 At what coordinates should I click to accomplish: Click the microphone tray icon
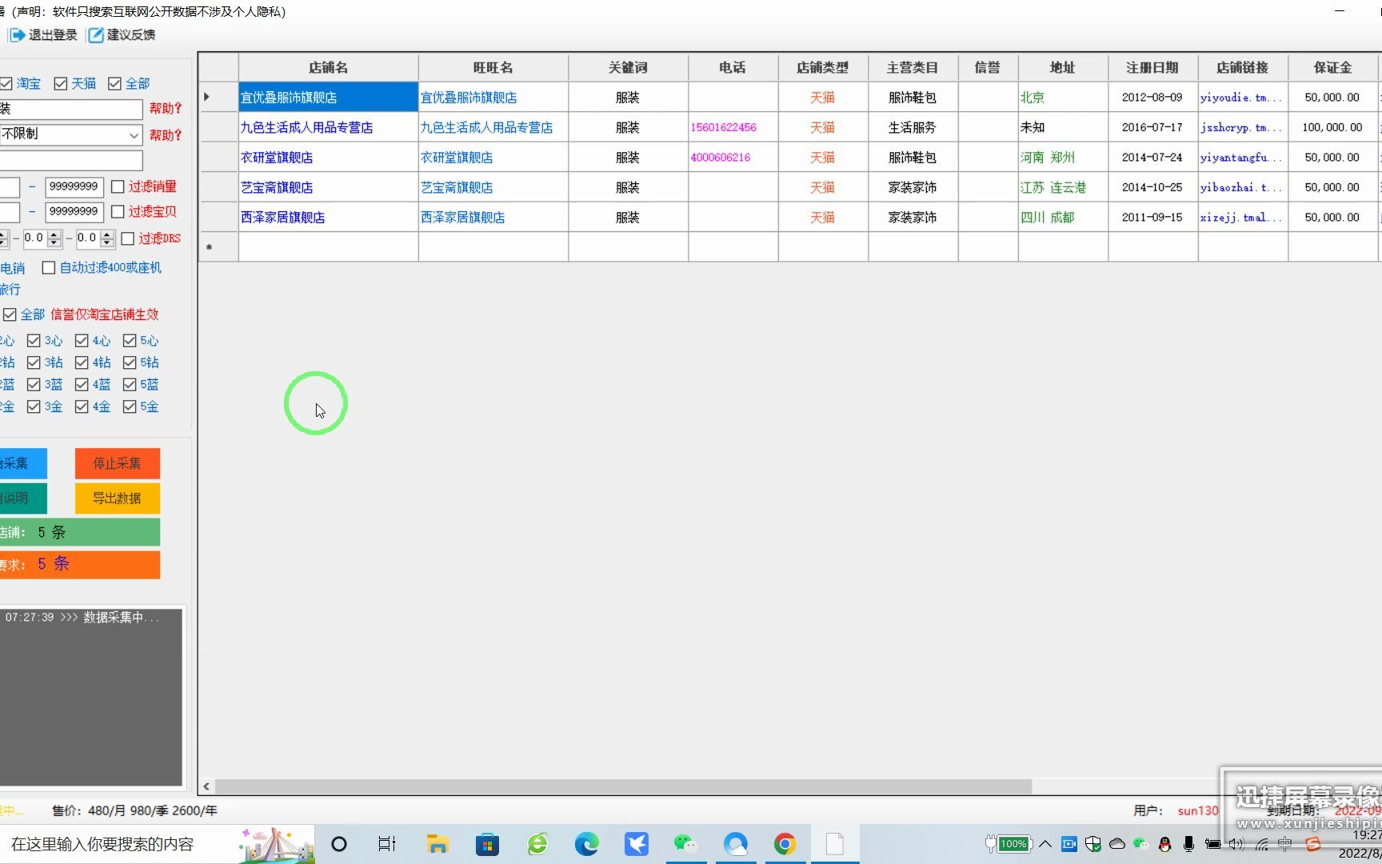point(1188,844)
